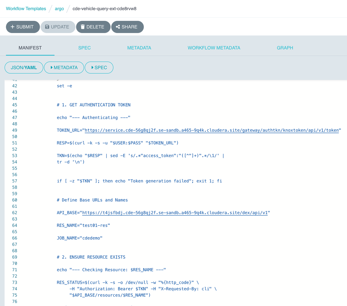
Task: Click the $API_BASE/resources/$RES_NAME line
Action: (x=110, y=295)
